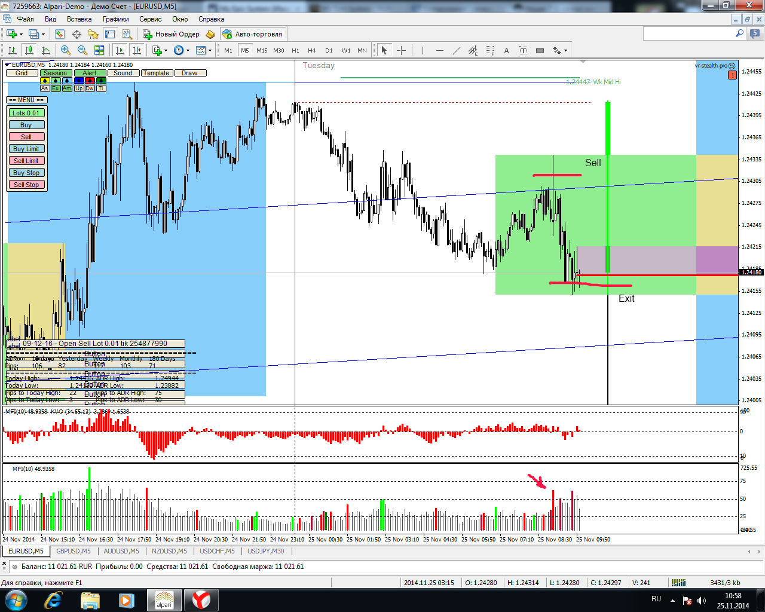The image size is (765, 612).
Task: Toggle chart shift icon
Action: pyautogui.click(x=137, y=50)
